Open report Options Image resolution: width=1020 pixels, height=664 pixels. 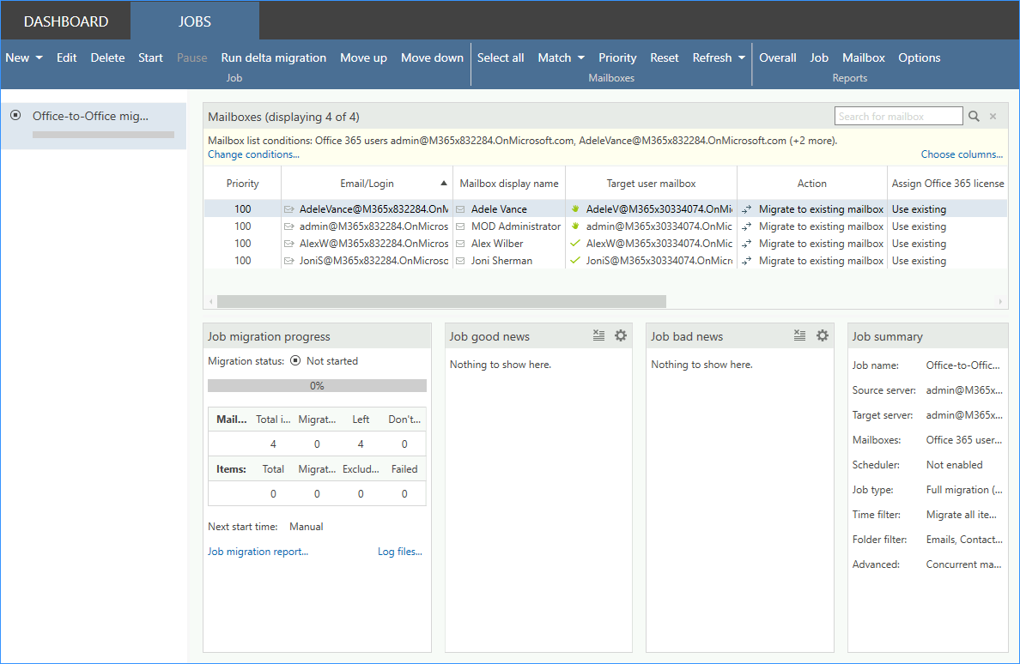point(920,57)
